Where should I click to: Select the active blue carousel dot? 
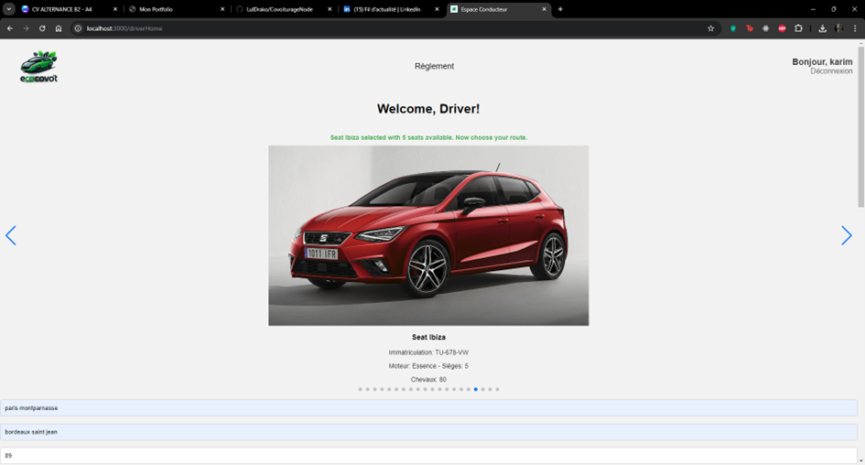coord(476,389)
